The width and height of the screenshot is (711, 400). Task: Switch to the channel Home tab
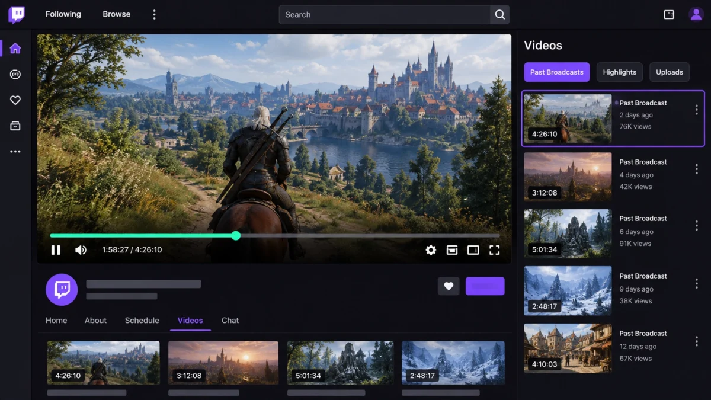coord(56,321)
